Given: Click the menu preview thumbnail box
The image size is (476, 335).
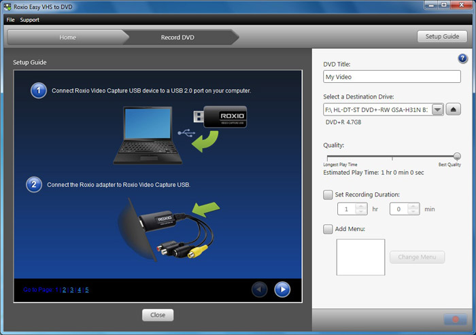Looking at the screenshot, I should pos(360,257).
